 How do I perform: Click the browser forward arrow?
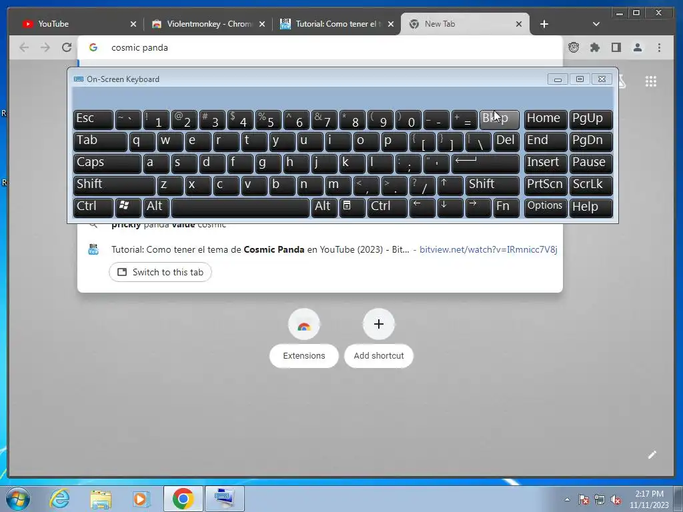tap(45, 47)
